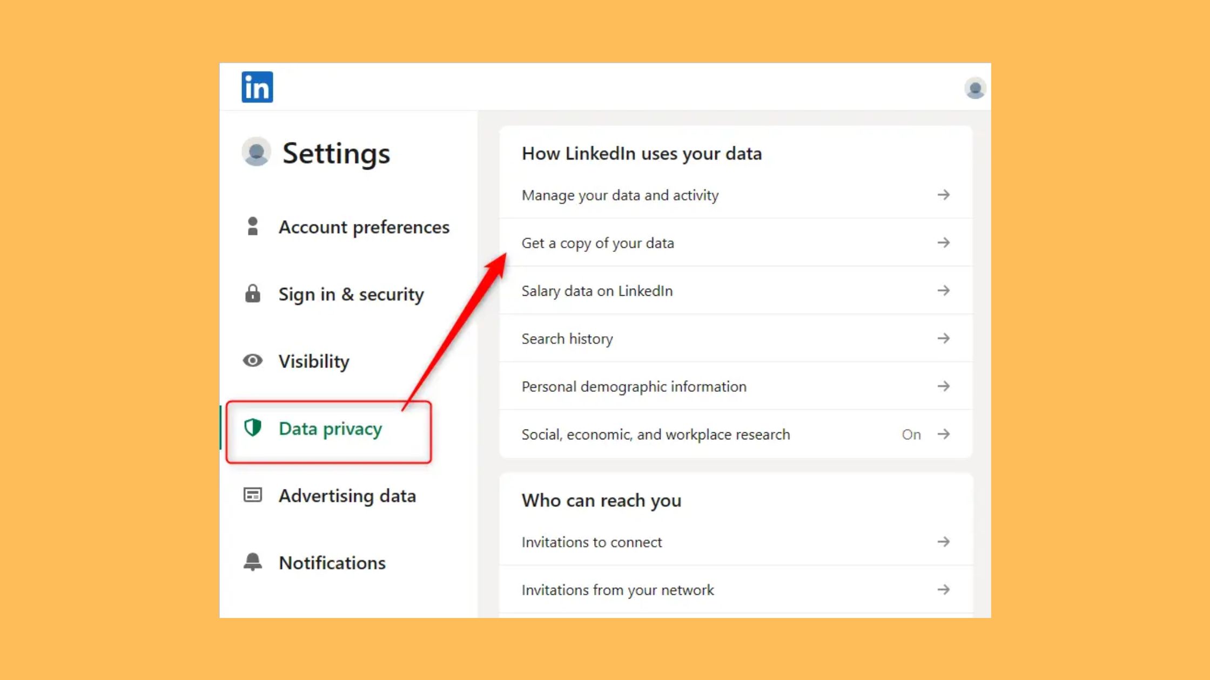This screenshot has height=680, width=1210.
Task: Open Personal demographic information settings
Action: 634,386
